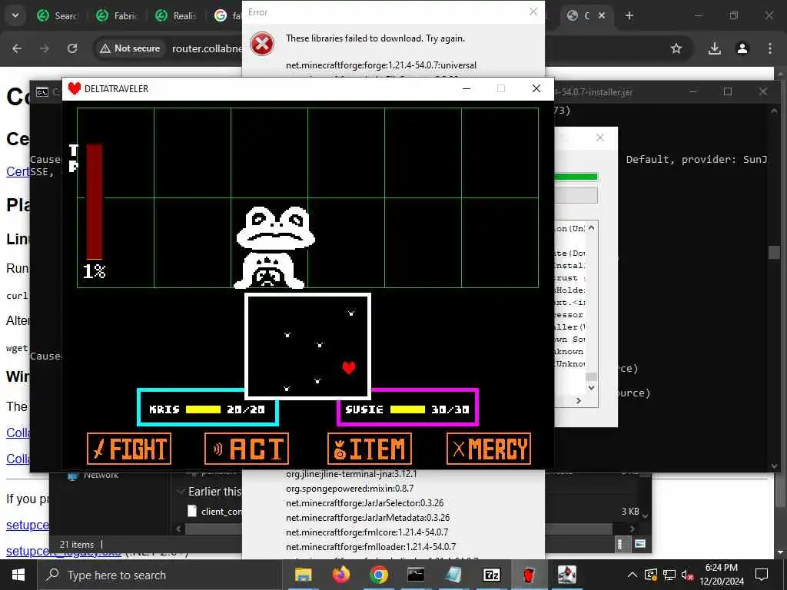Open Firefox from the taskbar
787x590 pixels.
[x=340, y=575]
